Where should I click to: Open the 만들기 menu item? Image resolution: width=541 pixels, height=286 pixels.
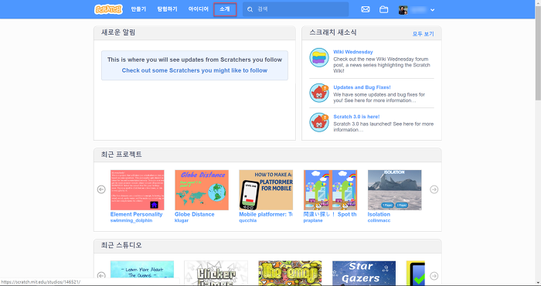tap(138, 9)
